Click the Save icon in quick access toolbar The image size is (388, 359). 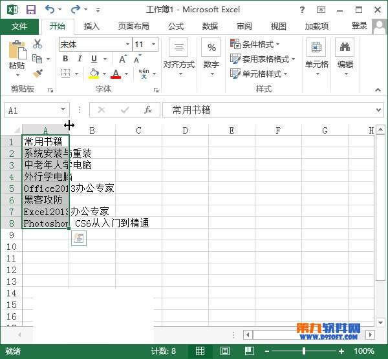[30, 10]
